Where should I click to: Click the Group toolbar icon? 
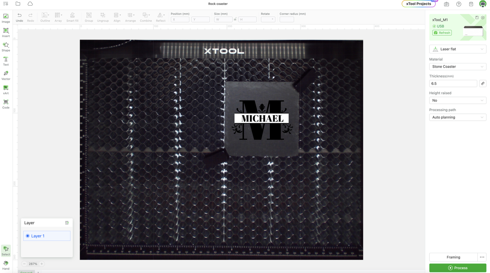coord(89,17)
